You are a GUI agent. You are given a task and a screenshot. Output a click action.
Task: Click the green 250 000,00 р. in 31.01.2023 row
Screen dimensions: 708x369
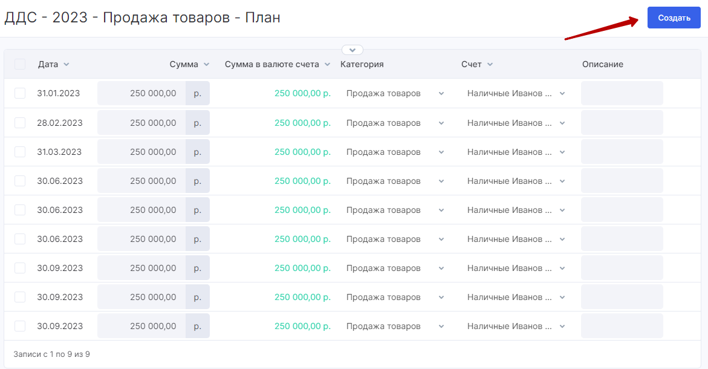pyautogui.click(x=302, y=93)
